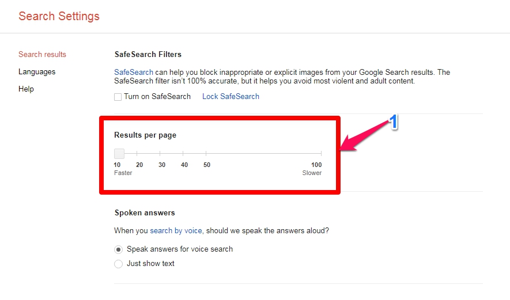Switch to the Languages settings section
This screenshot has height=300, width=510.
point(37,72)
